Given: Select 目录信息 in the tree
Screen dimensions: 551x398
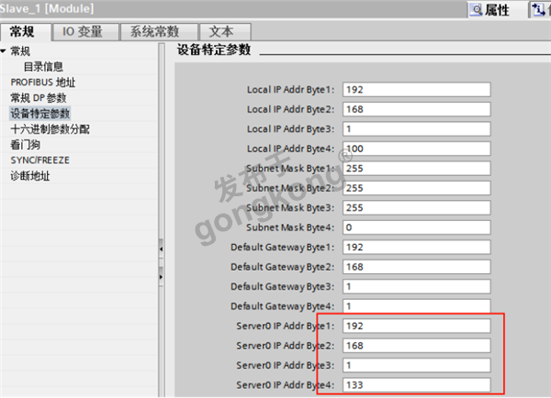Looking at the screenshot, I should [43, 67].
